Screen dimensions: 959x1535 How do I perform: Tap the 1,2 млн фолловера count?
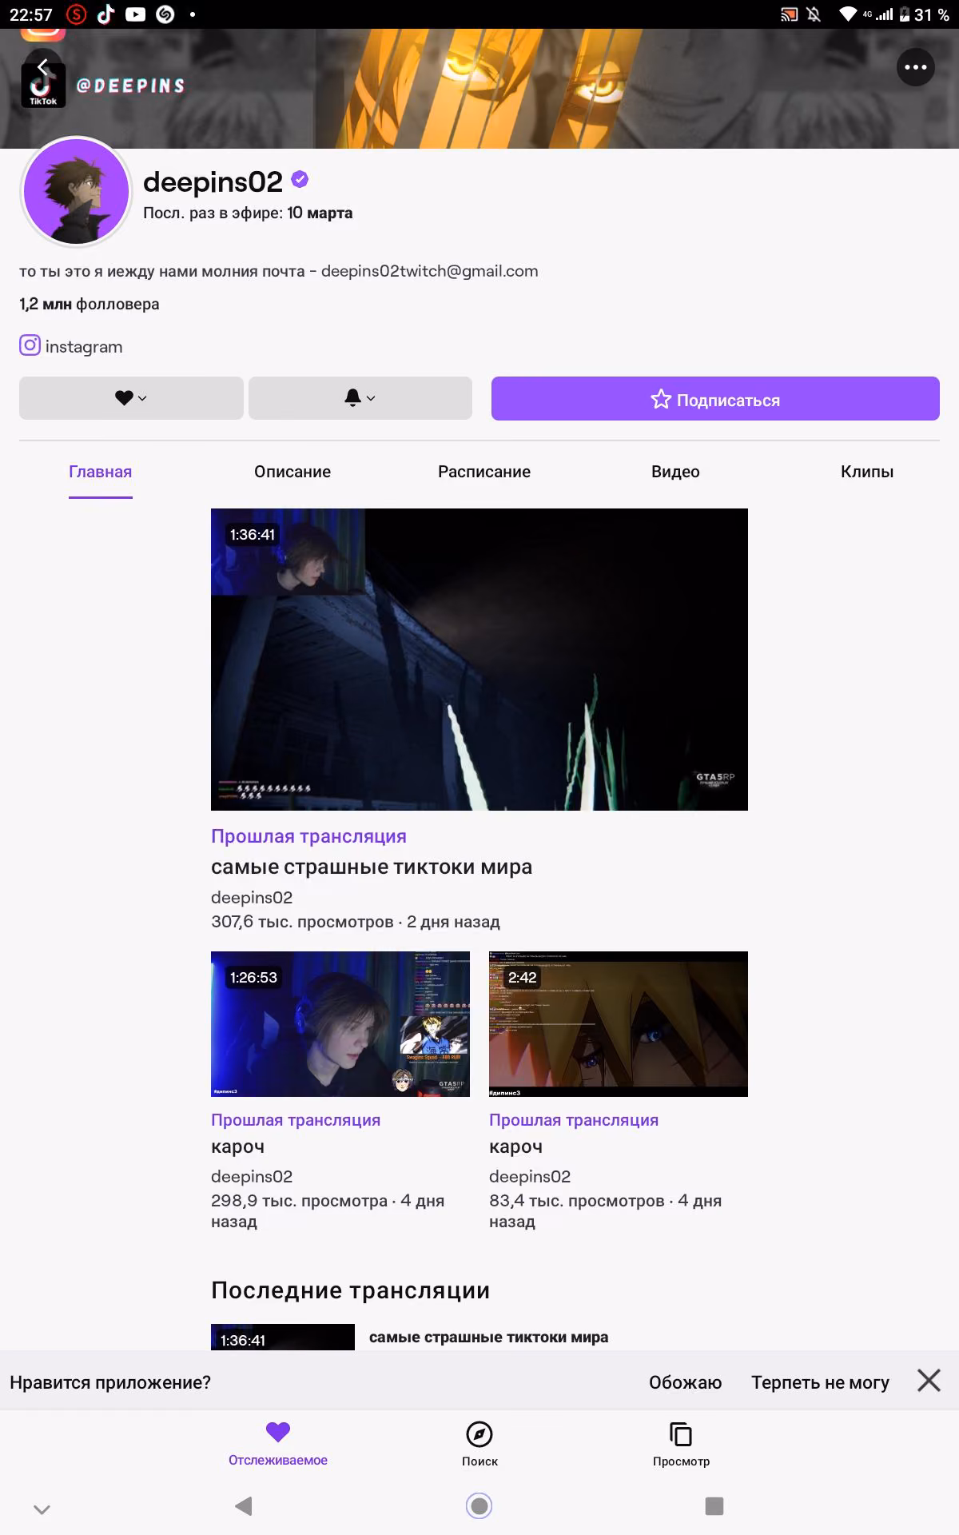[x=90, y=304]
